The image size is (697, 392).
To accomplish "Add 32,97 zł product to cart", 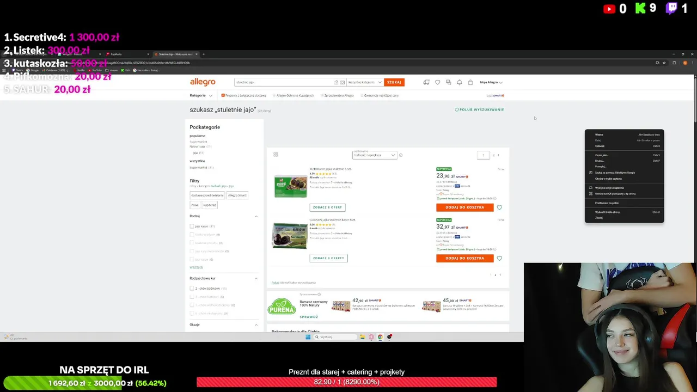I will point(464,258).
